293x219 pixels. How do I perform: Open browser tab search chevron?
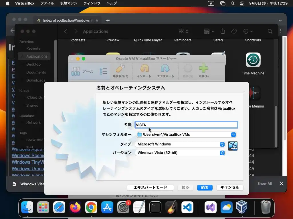pyautogui.click(x=280, y=21)
